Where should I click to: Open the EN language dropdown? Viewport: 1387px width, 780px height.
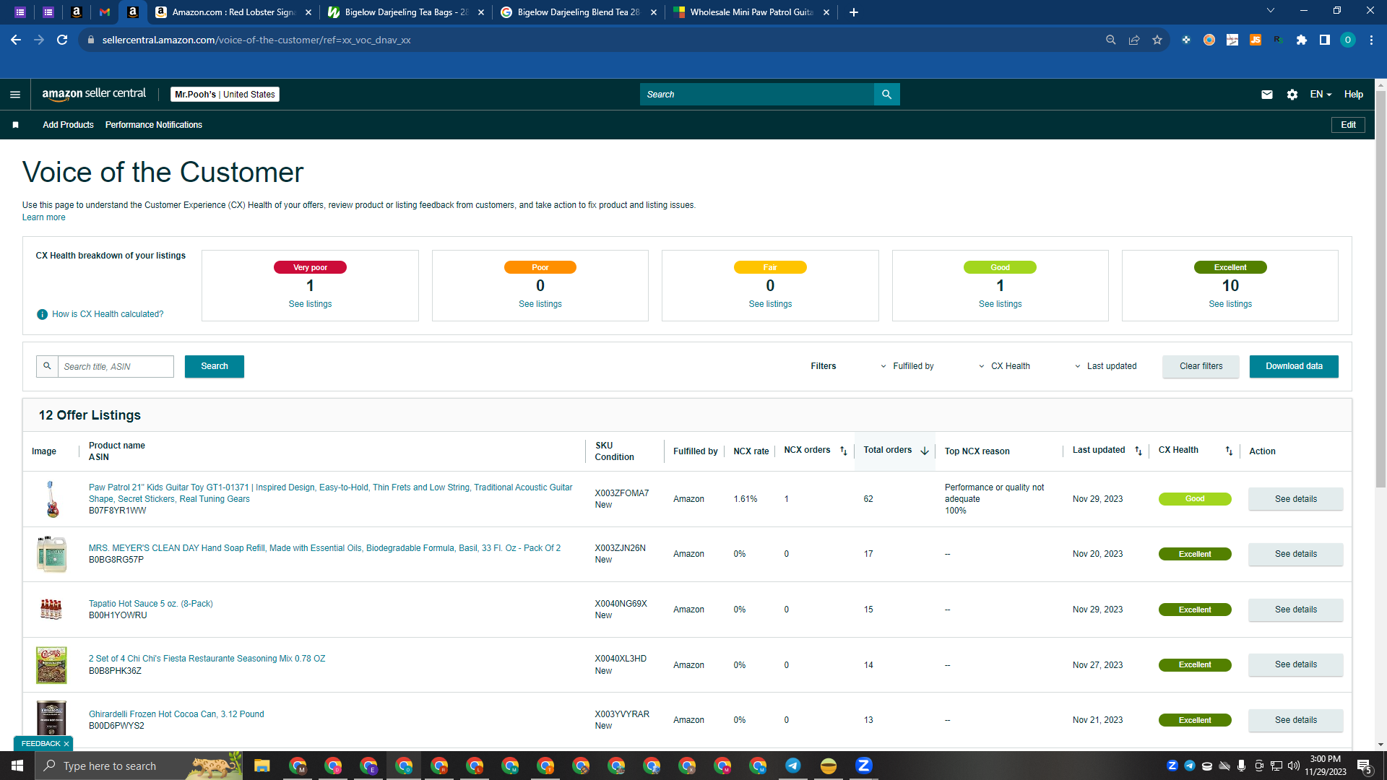click(1321, 95)
